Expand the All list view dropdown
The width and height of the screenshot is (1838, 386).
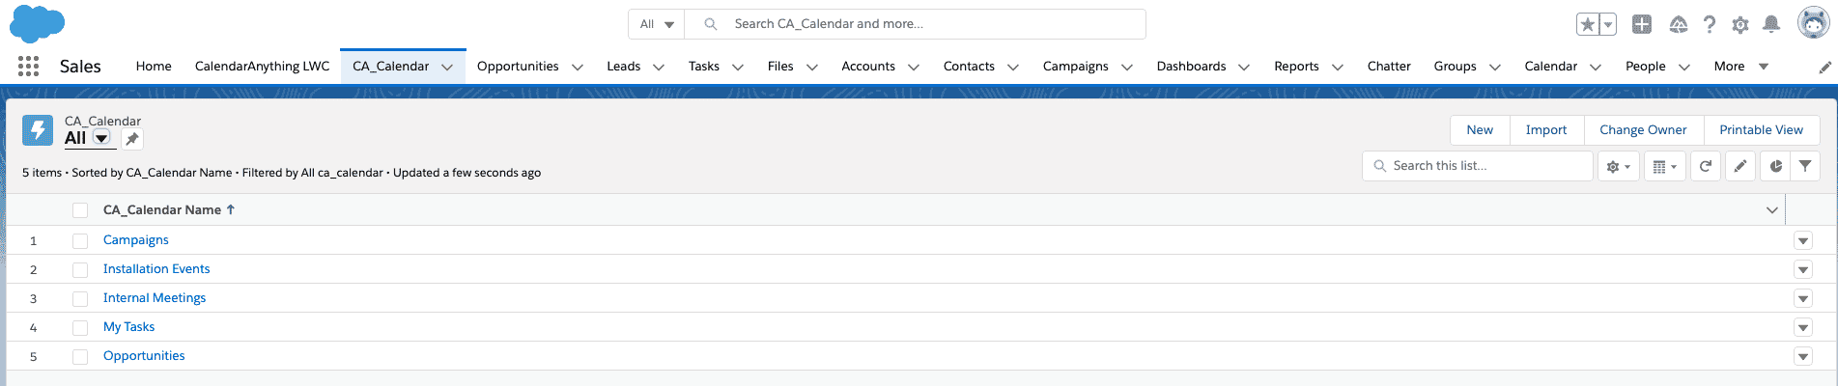[101, 138]
